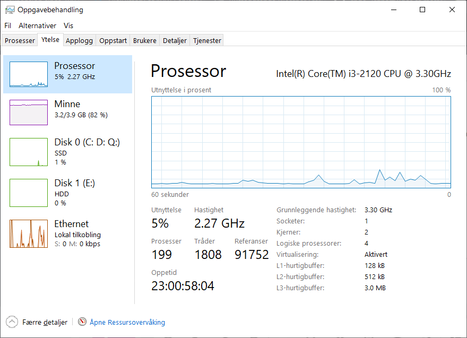Select the Prosessor mini graph thumbnail
467x338 pixels.
click(29, 74)
